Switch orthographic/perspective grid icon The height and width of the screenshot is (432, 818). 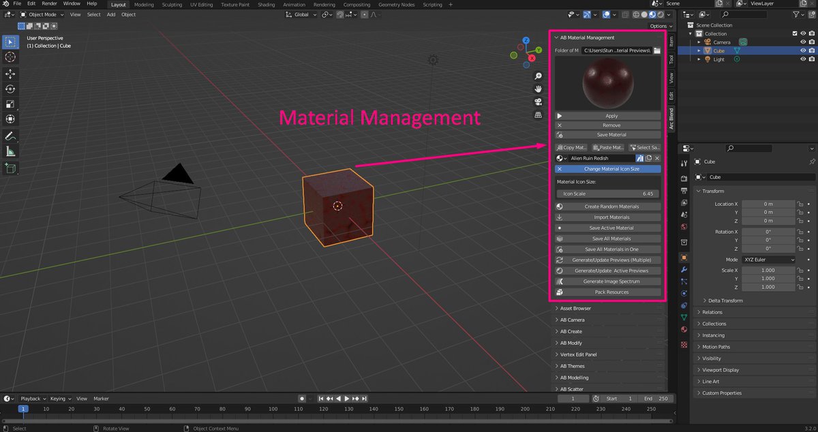(538, 115)
